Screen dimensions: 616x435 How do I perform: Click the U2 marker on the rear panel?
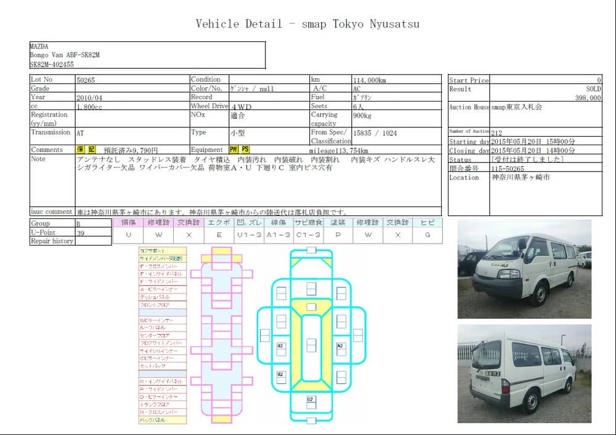point(311,399)
